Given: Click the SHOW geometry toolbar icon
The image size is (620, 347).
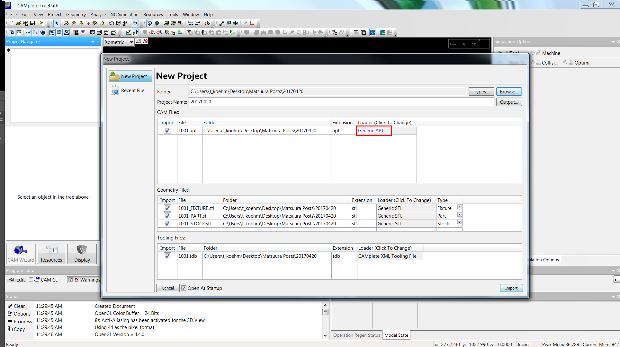Looking at the screenshot, I should [x=190, y=23].
